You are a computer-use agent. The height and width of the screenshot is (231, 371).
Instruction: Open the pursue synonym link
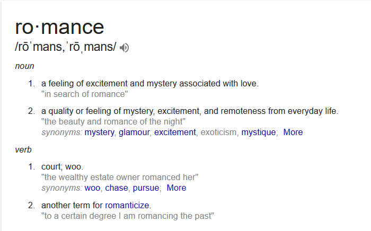coord(146,188)
